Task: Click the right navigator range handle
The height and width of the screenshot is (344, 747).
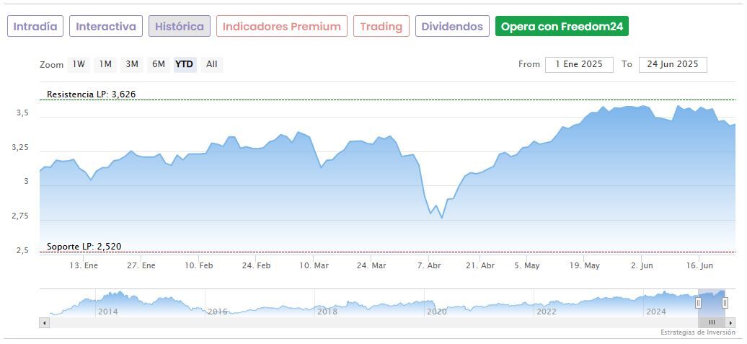Action: 725,303
